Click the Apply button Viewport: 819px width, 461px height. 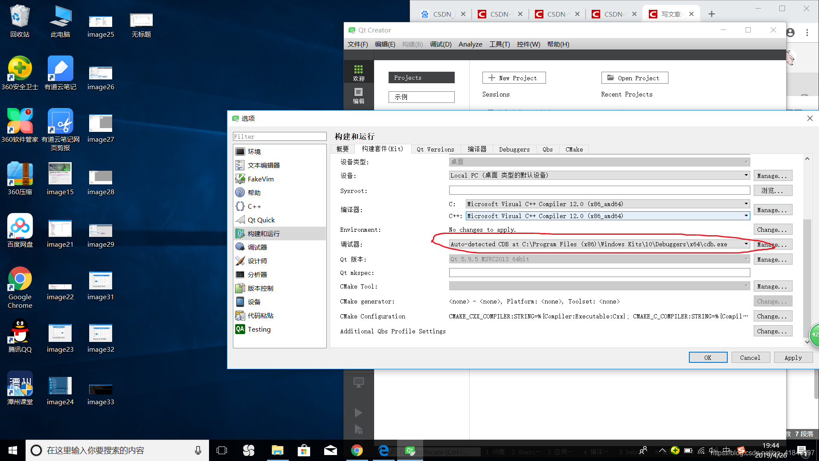793,357
